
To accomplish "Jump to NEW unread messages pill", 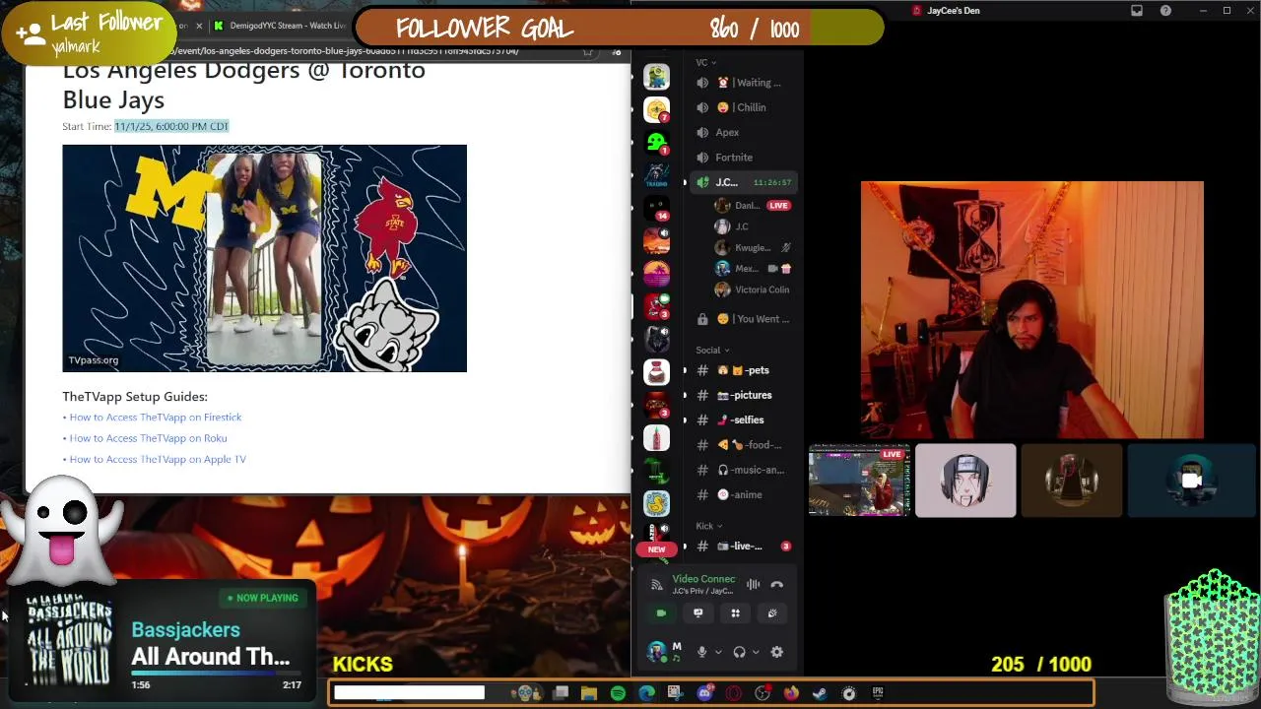I will coord(656,549).
